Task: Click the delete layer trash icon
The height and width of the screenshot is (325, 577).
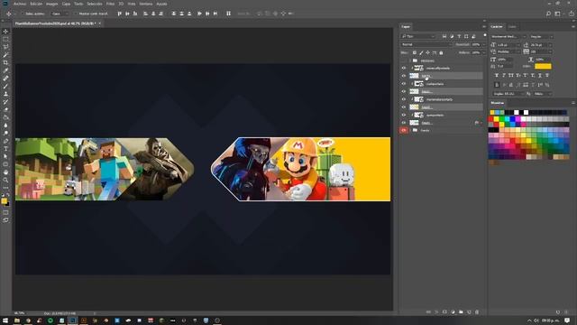Action: click(477, 312)
